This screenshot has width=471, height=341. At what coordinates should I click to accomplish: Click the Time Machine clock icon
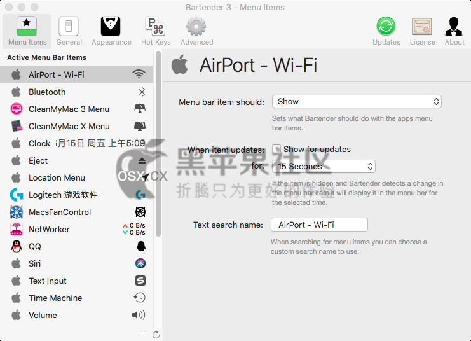140,297
